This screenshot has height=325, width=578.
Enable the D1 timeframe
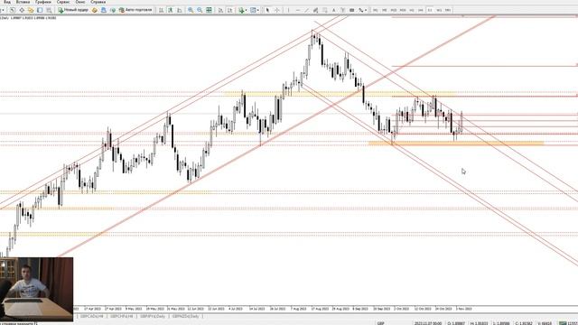point(430,10)
